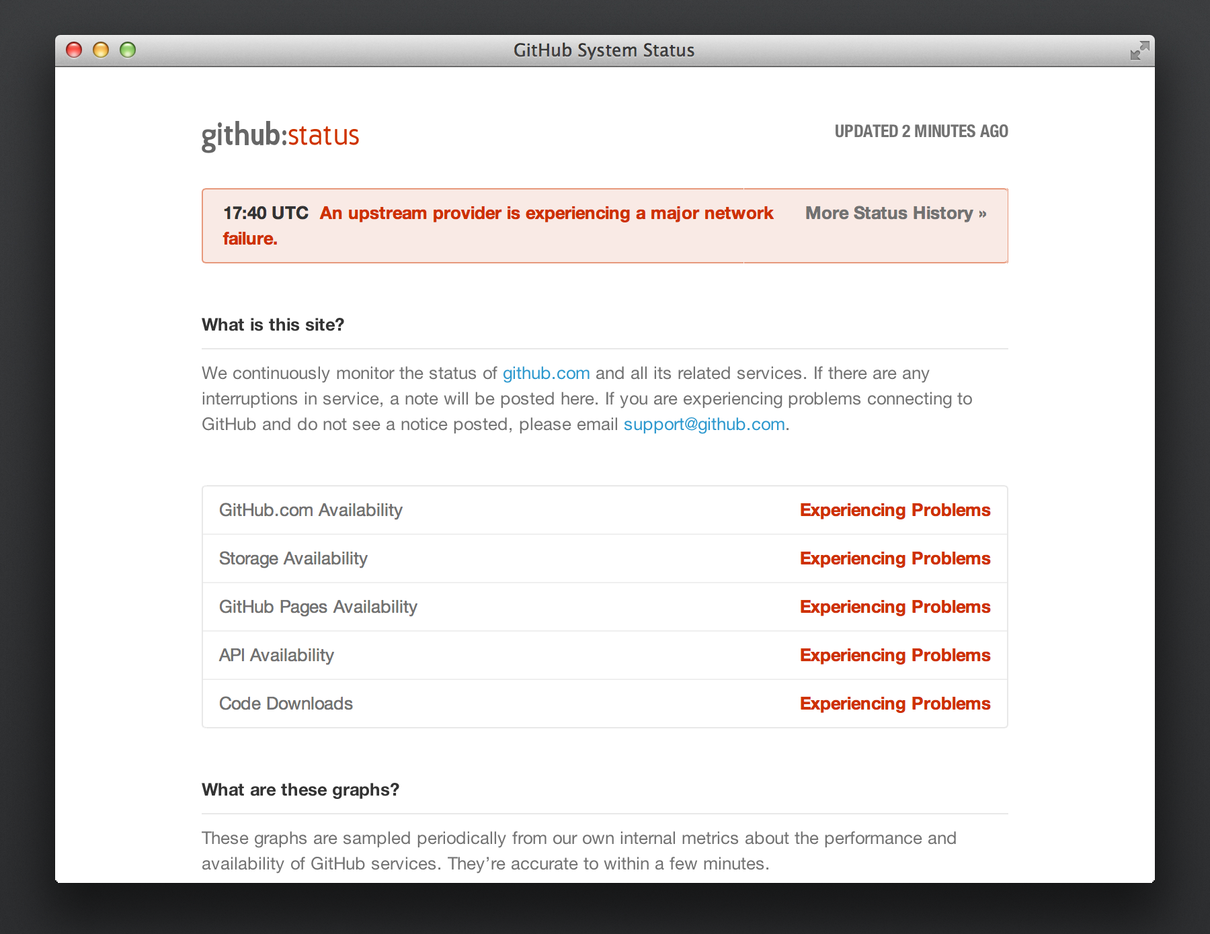
Task: Select the GitHub.com Availability row label
Action: click(x=311, y=510)
